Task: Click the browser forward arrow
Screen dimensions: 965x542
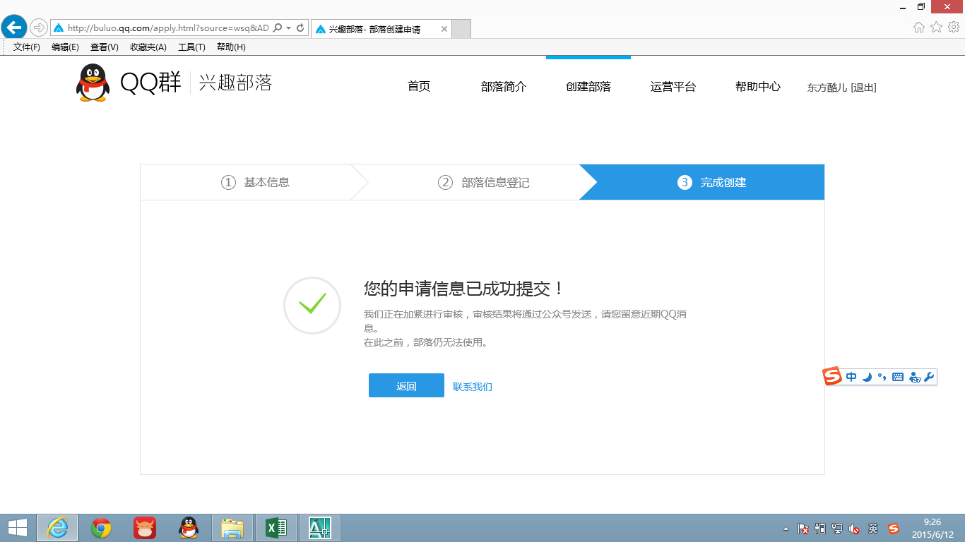Action: 39,28
